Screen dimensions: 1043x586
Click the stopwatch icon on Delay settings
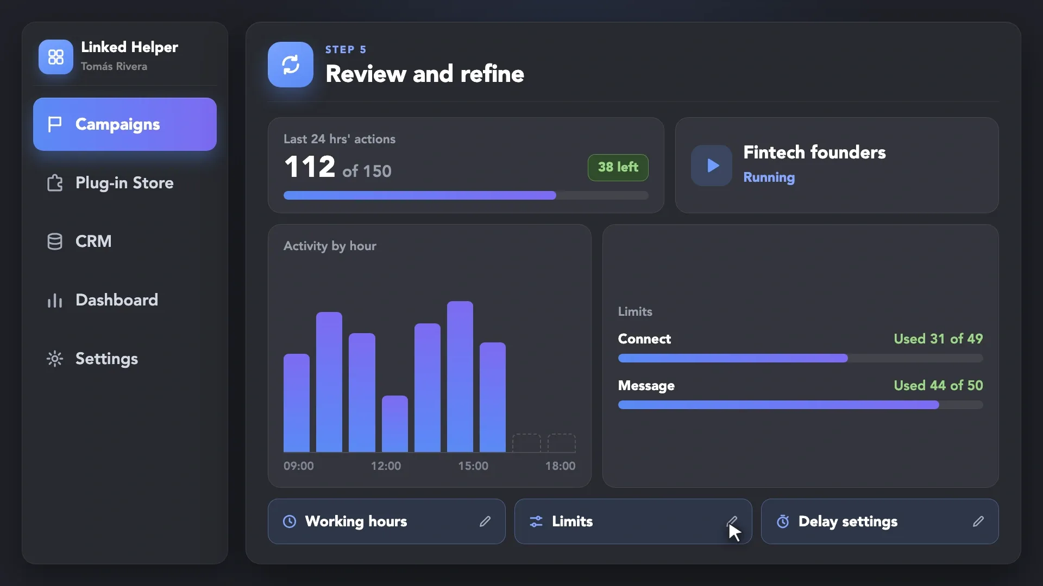pos(783,521)
